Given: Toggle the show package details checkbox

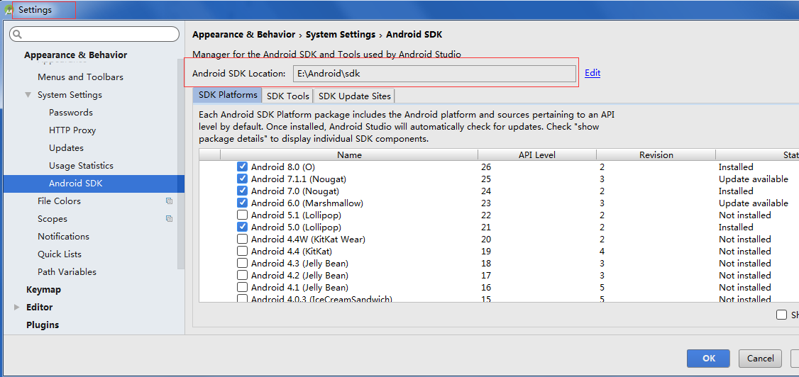Looking at the screenshot, I should pyautogui.click(x=782, y=315).
